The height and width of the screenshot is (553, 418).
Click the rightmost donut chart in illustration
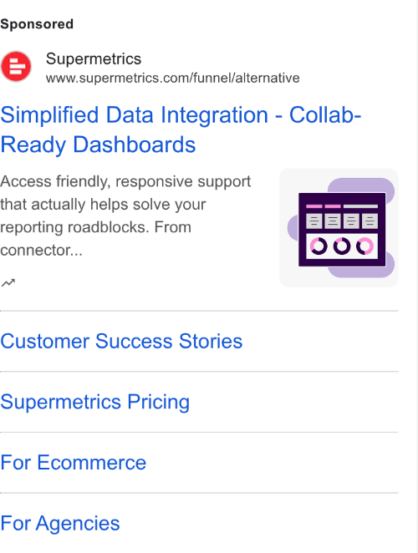point(364,246)
